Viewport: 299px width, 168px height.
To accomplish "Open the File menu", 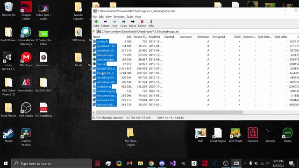I will click(x=94, y=17).
